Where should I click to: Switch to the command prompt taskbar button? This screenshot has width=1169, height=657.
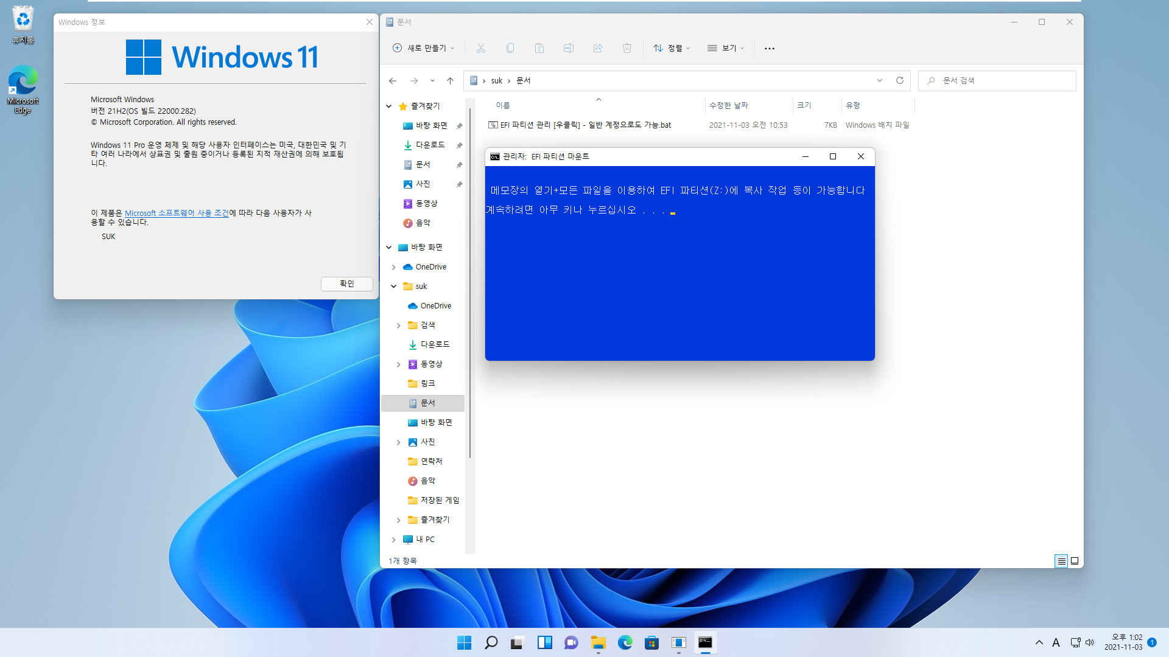point(705,642)
